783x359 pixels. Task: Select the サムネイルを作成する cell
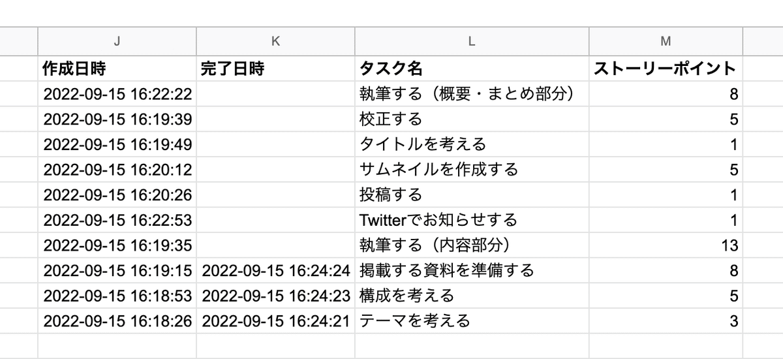pyautogui.click(x=472, y=170)
